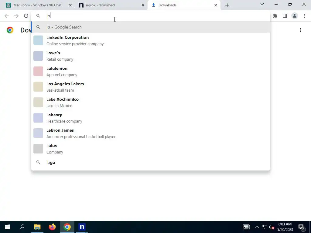
Task: Open the Extensions puzzle icon
Action: (x=275, y=16)
